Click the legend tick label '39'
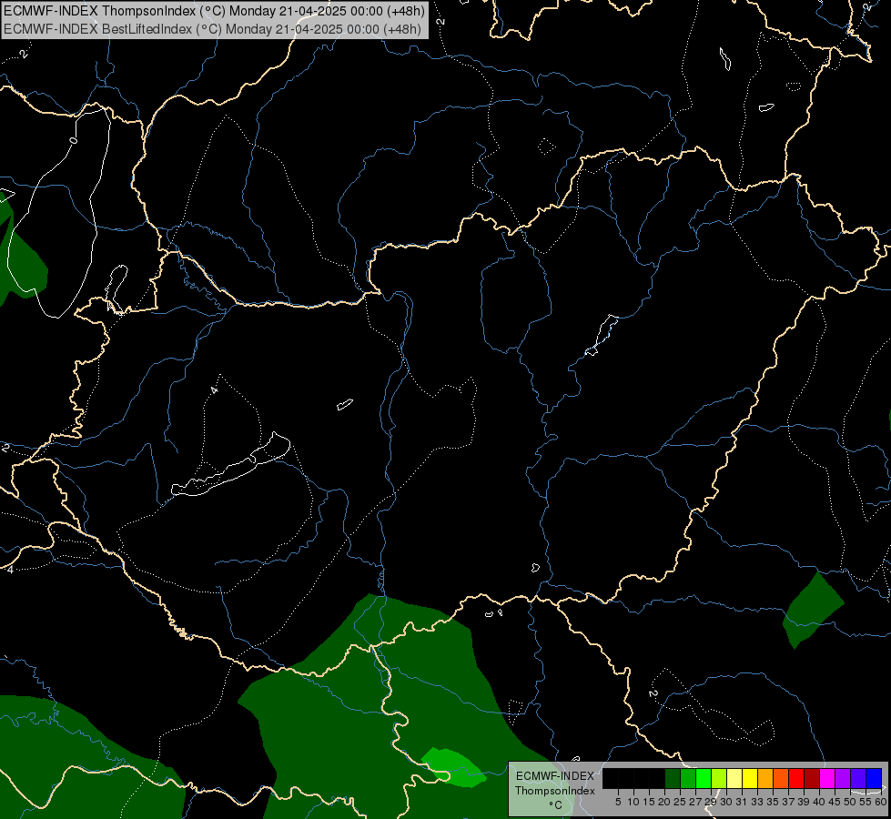The width and height of the screenshot is (891, 819). (804, 802)
